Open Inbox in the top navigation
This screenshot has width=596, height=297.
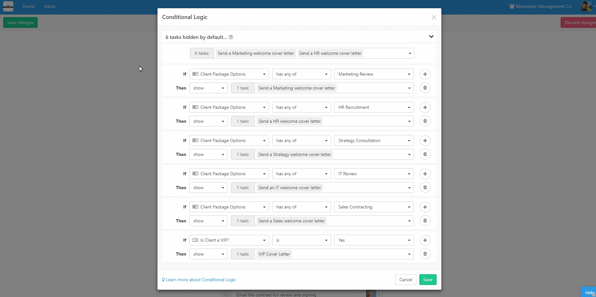click(50, 6)
